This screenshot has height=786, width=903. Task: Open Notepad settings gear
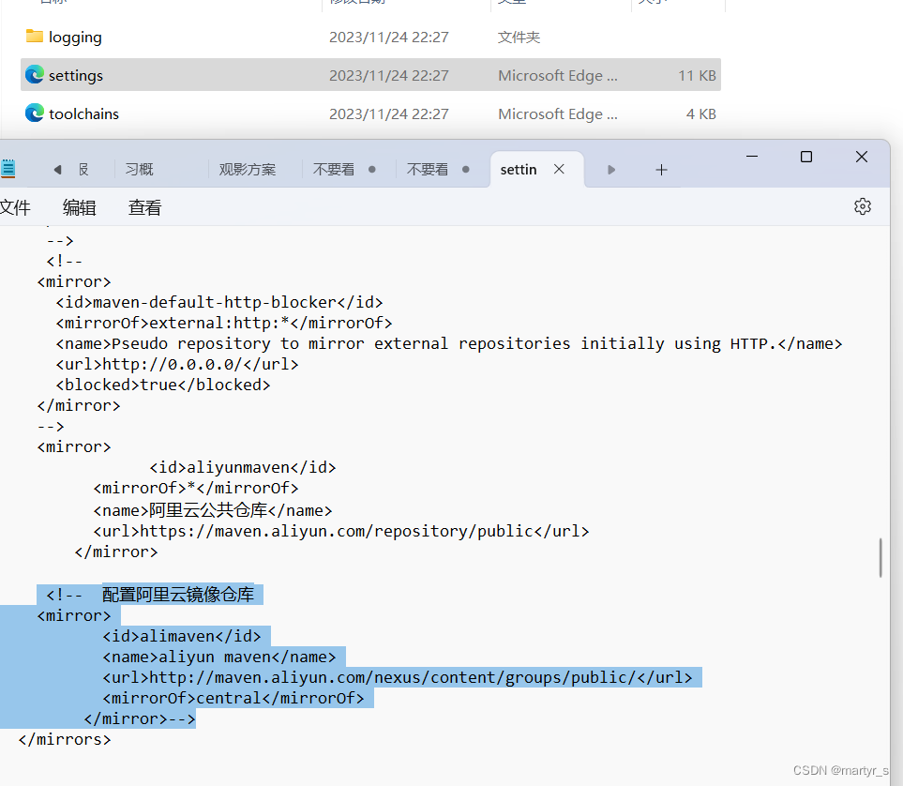point(862,206)
